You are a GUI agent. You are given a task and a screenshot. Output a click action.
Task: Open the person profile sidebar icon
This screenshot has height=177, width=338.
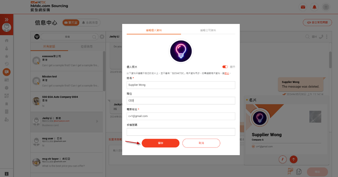pos(6,48)
